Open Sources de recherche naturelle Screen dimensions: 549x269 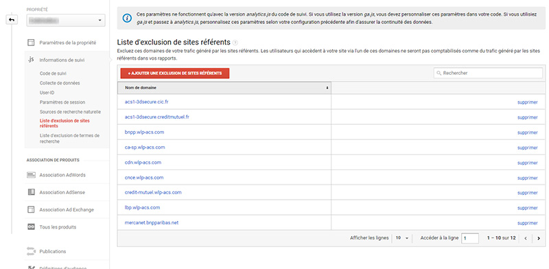(70, 112)
